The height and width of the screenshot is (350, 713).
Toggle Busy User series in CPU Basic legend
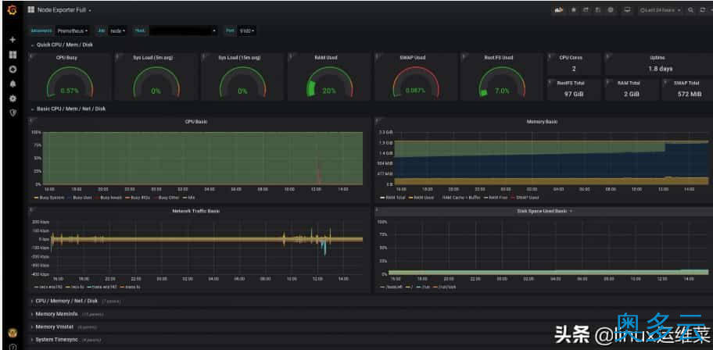(x=80, y=198)
